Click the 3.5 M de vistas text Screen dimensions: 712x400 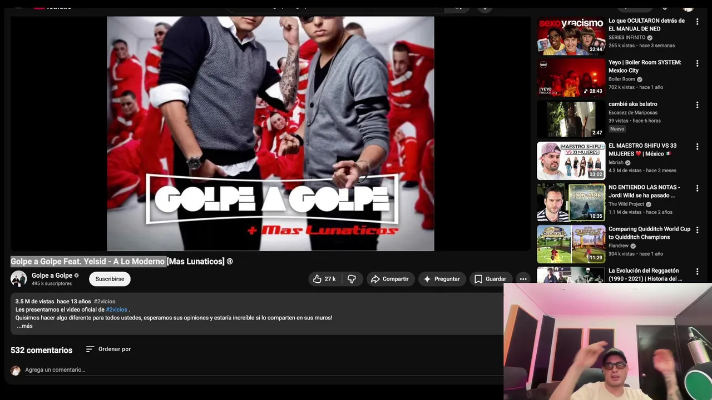tap(34, 301)
